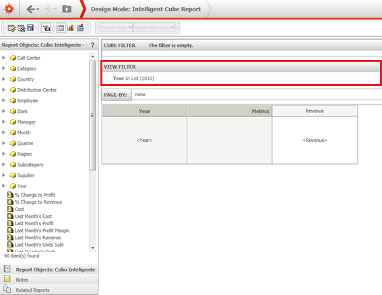Toggle the Report Objects tree icon
Image resolution: width=382 pixels, height=295 pixels.
tap(46, 28)
